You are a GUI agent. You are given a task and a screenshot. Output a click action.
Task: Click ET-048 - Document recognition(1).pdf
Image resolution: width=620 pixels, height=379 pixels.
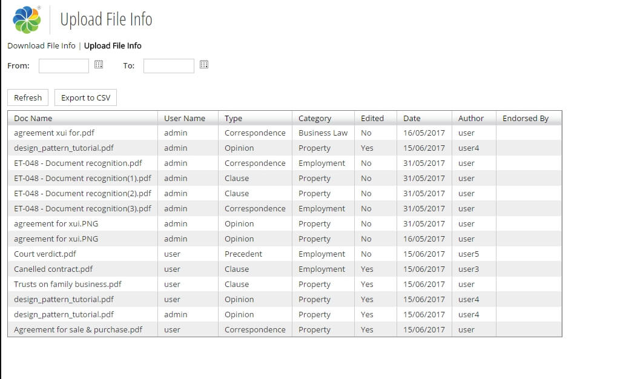point(82,178)
